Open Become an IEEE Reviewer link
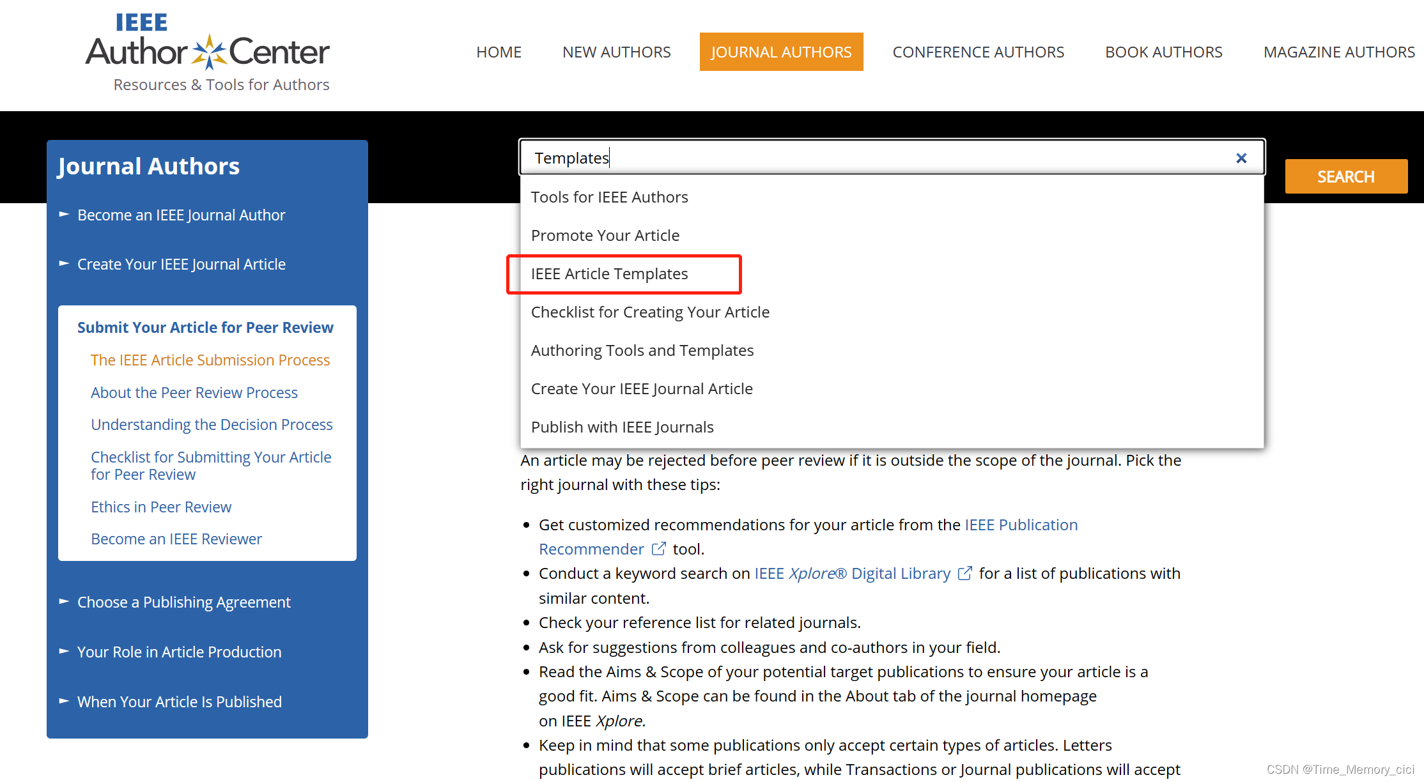 click(x=176, y=539)
